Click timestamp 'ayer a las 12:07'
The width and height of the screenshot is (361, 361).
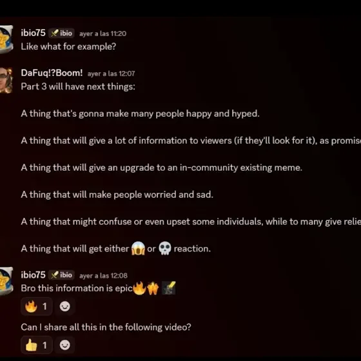tap(111, 73)
